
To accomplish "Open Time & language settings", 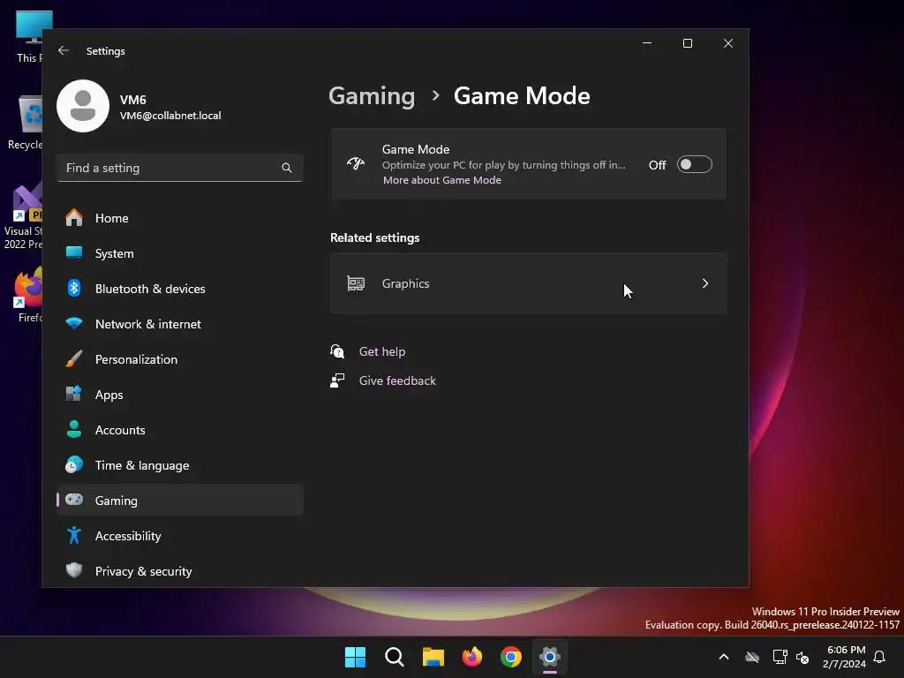I will pos(180,465).
